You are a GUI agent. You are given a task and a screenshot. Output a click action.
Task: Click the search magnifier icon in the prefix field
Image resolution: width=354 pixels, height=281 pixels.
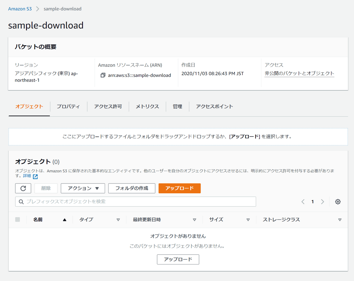pos(21,202)
